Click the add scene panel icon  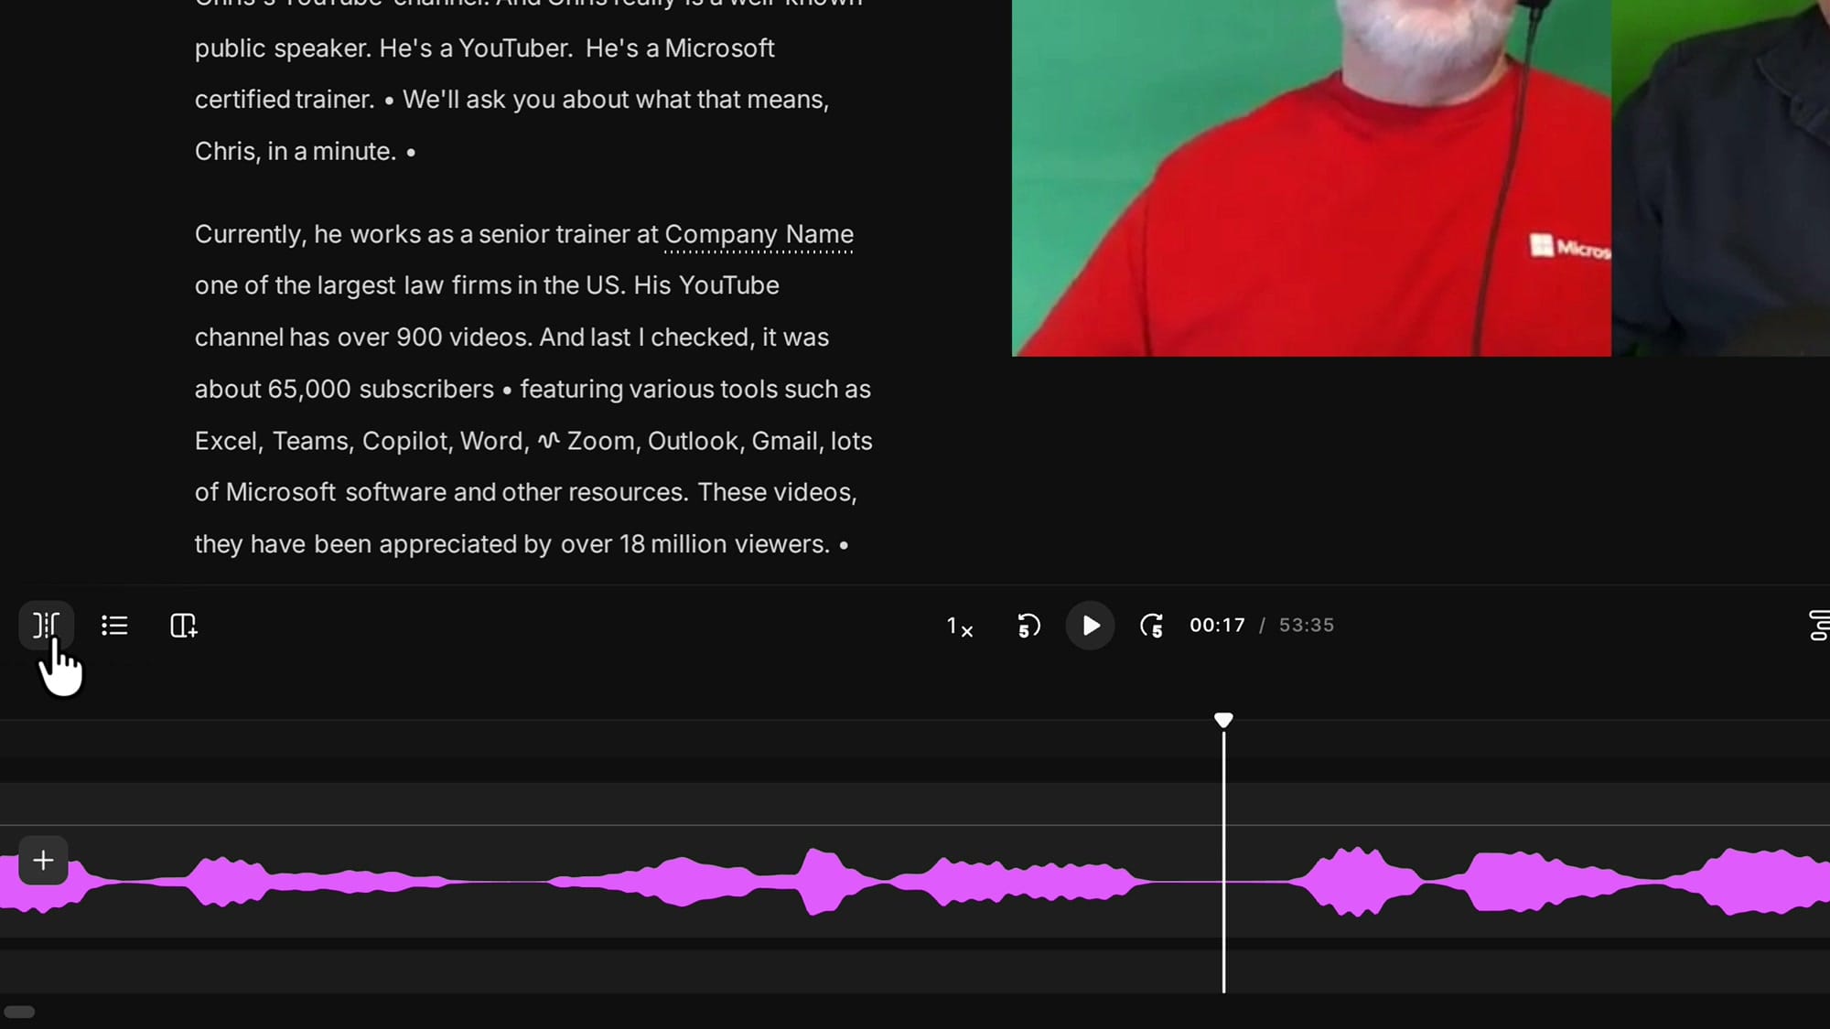[183, 626]
